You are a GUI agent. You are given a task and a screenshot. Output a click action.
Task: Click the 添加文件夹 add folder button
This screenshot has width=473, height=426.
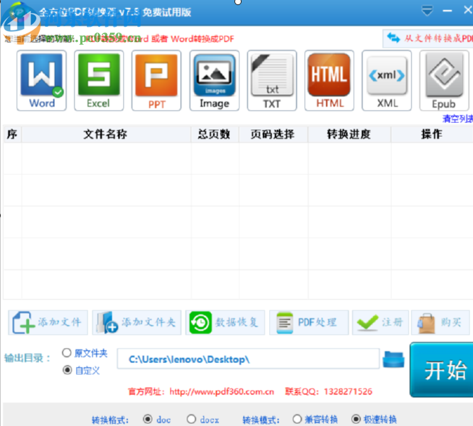(137, 323)
